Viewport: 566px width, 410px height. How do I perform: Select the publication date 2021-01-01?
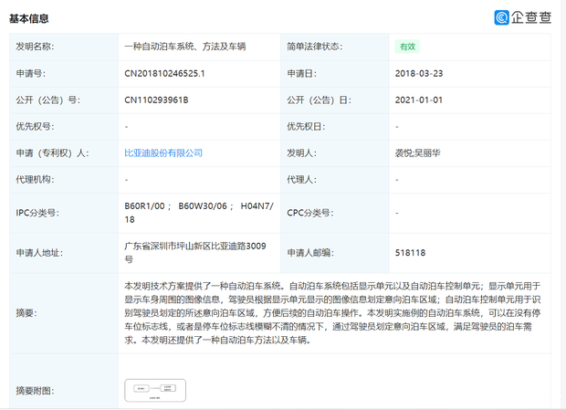click(418, 100)
